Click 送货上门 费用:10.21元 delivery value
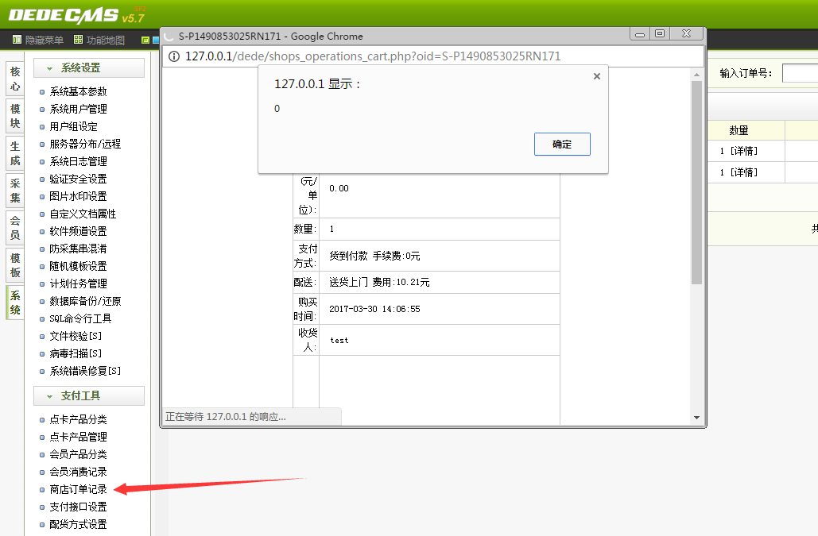 (379, 283)
